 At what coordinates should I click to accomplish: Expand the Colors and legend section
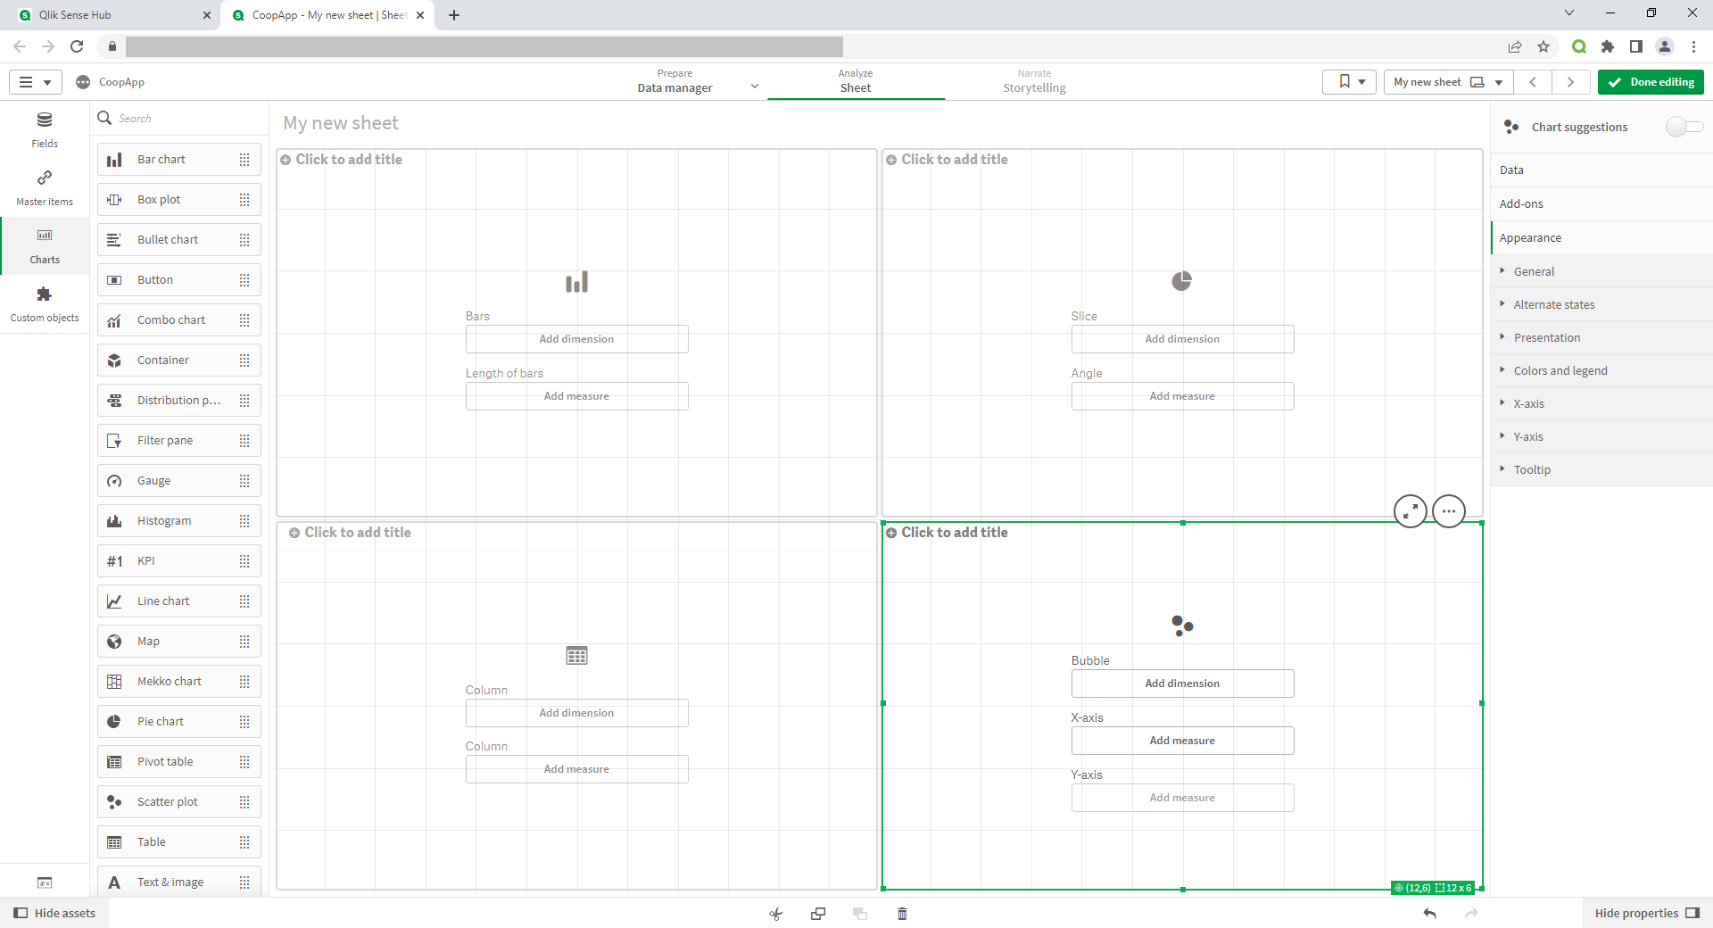pos(1560,370)
